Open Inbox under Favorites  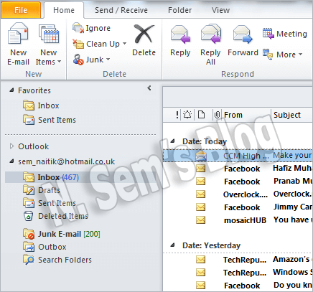click(x=41, y=105)
